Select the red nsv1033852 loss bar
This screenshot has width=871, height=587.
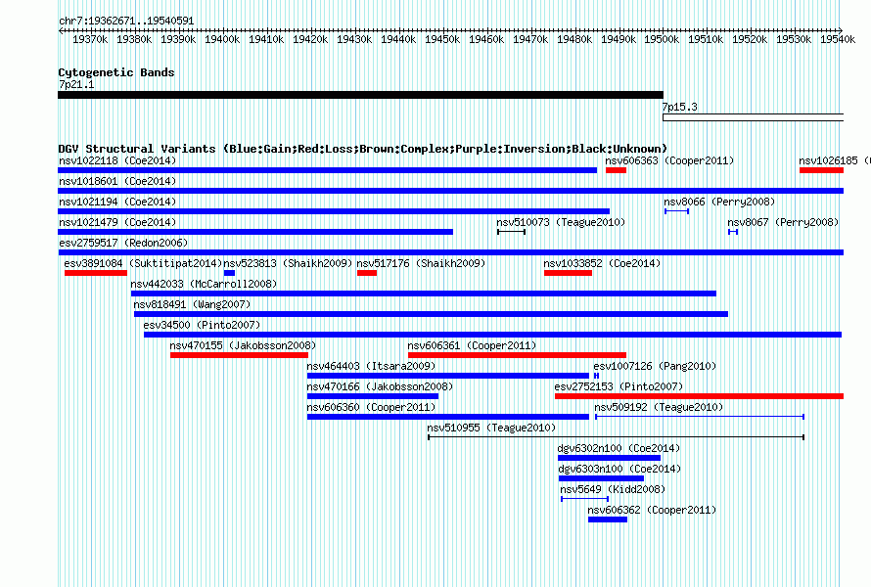568,273
